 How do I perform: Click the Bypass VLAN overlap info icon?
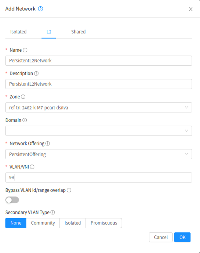coord(69,190)
